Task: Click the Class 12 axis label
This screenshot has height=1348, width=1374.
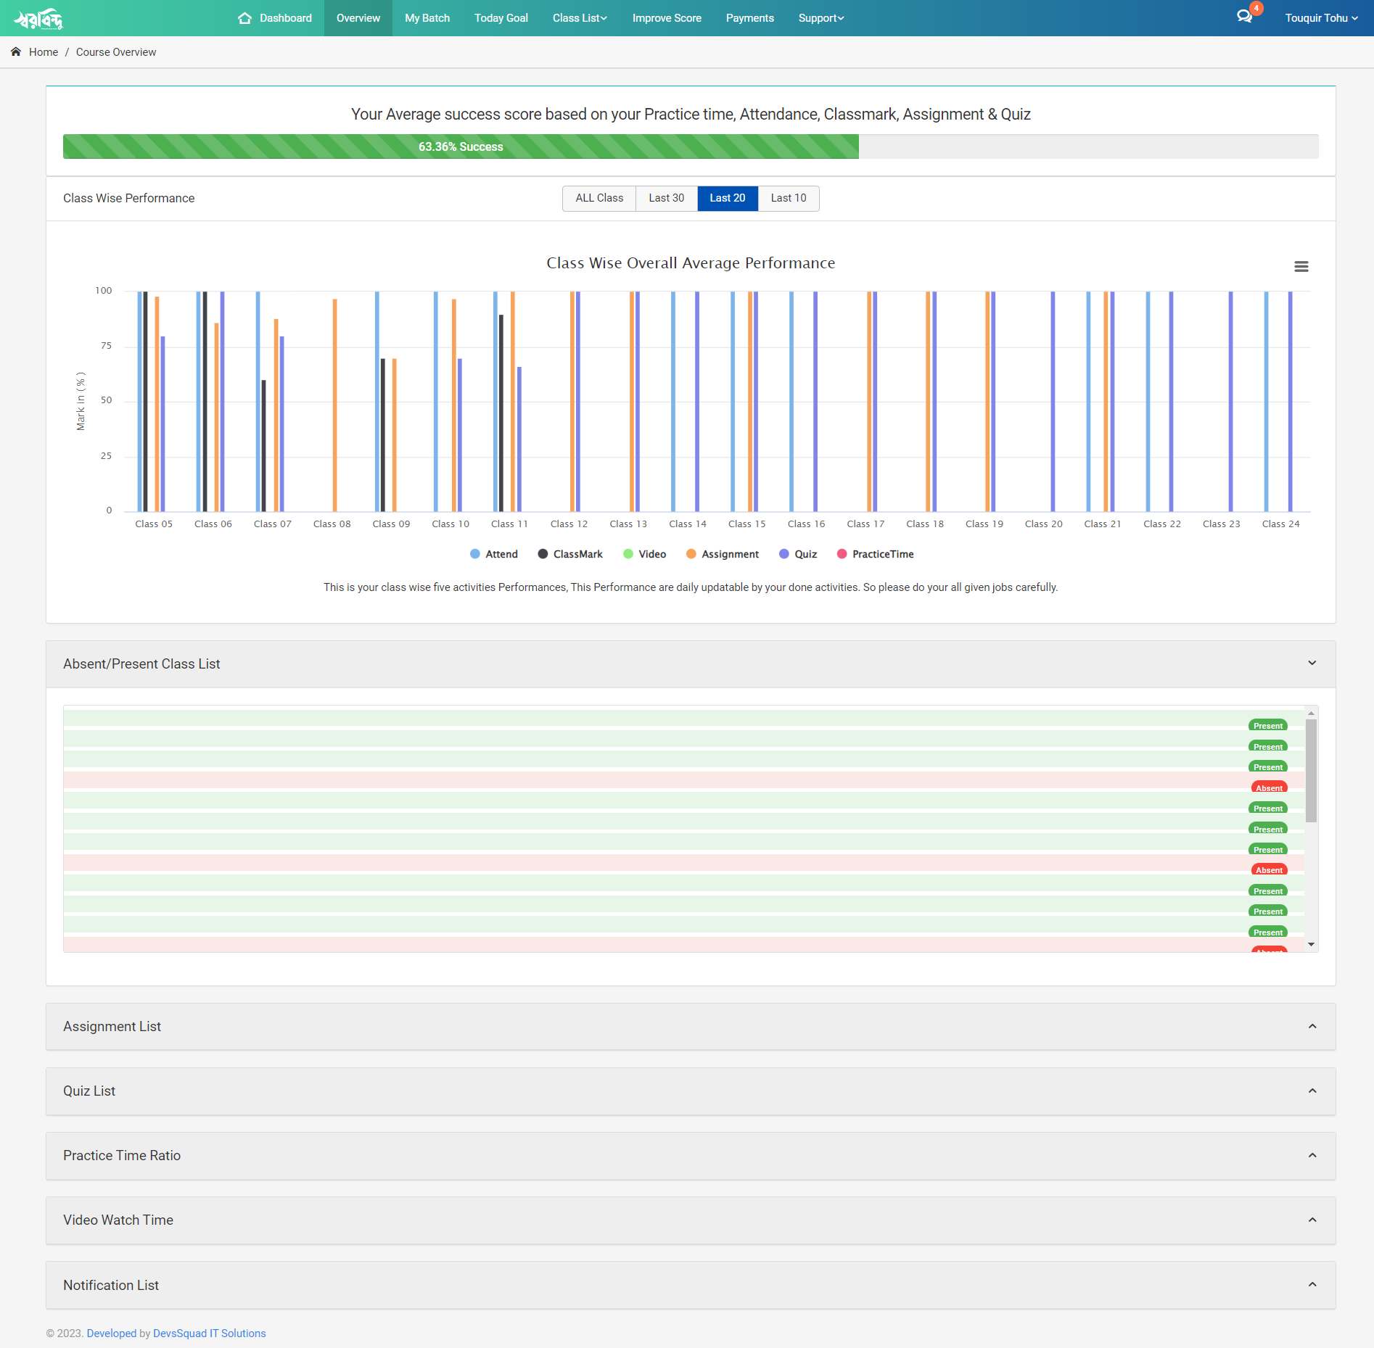Action: click(569, 524)
